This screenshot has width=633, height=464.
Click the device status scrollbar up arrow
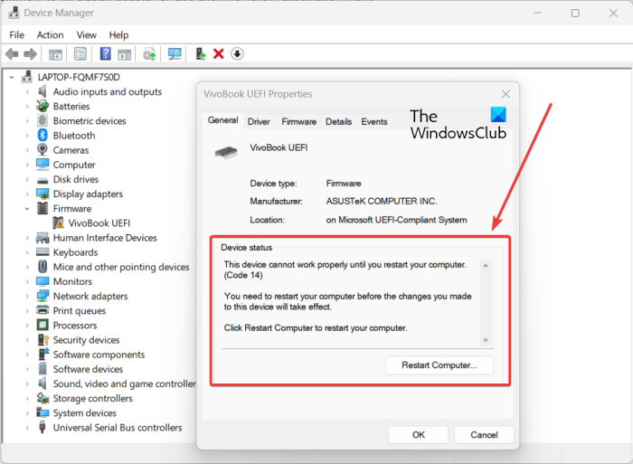tap(486, 265)
